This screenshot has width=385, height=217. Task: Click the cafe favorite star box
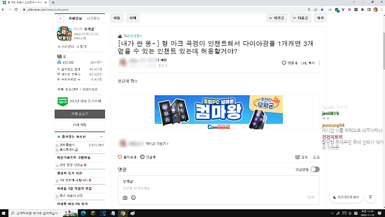click(x=61, y=18)
